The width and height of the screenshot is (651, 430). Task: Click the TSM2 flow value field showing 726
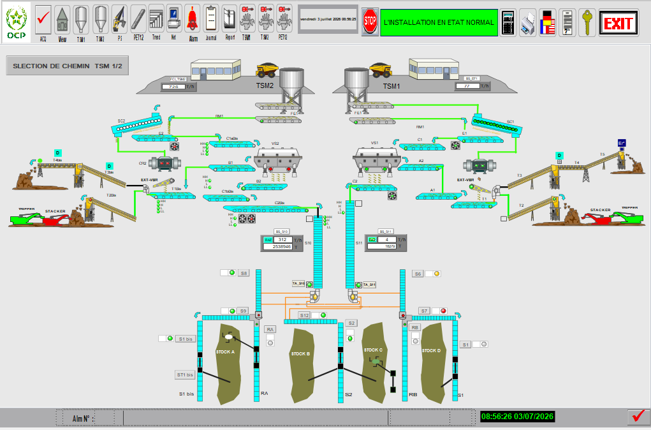(x=173, y=87)
